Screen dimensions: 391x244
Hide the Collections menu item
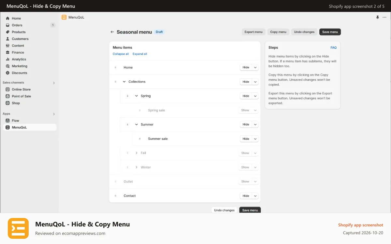point(246,82)
